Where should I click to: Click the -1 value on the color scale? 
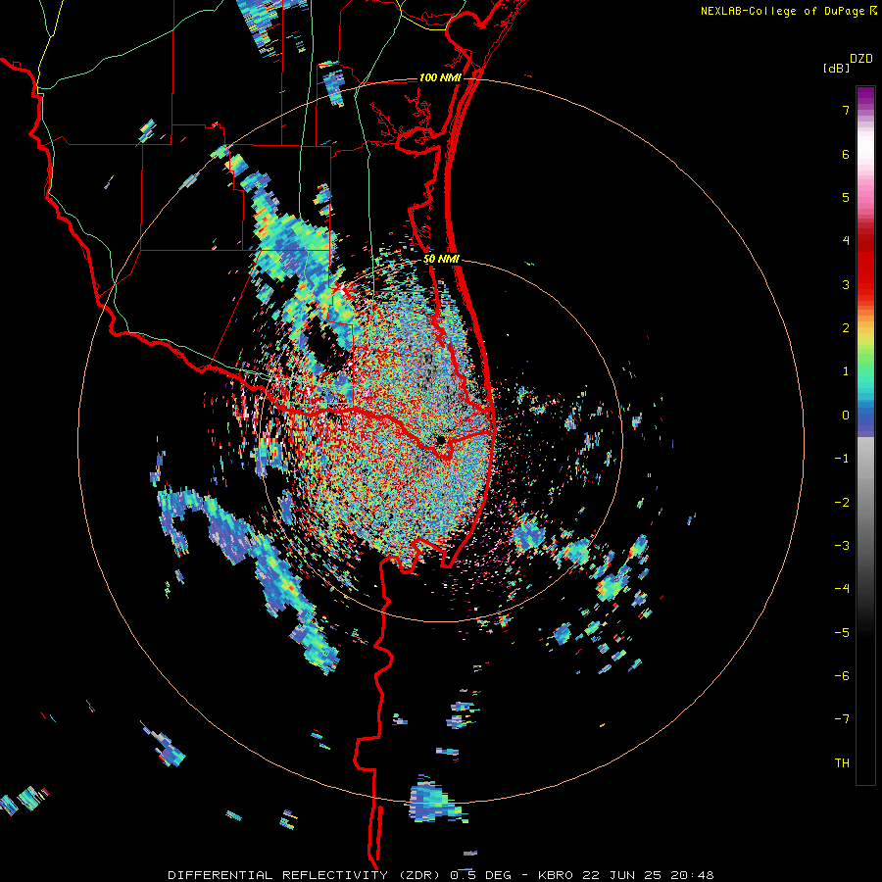point(842,459)
